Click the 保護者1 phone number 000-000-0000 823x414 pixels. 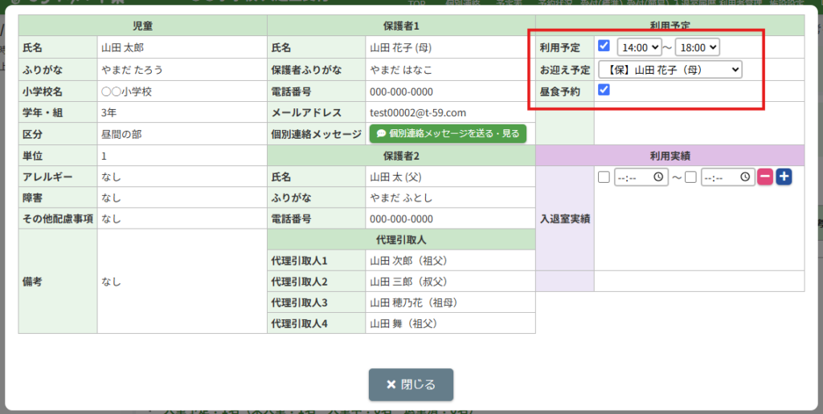401,91
